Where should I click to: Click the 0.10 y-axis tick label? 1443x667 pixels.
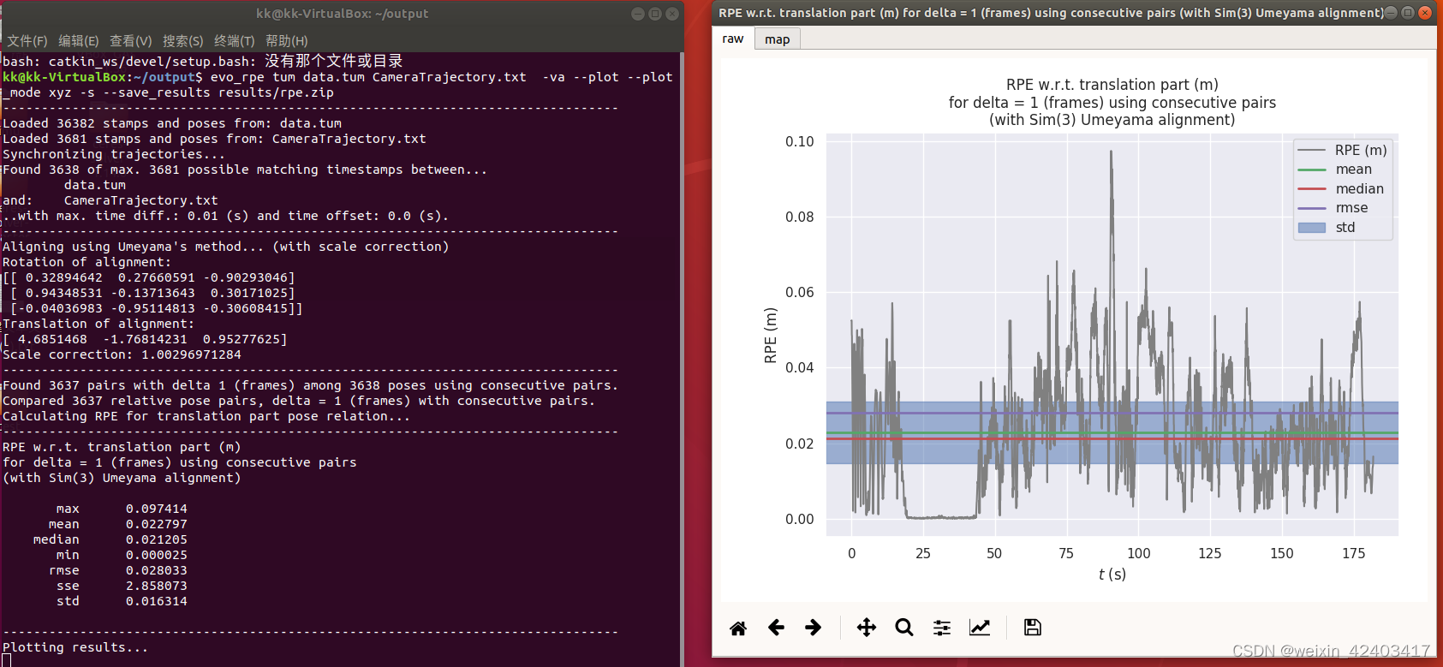[800, 141]
